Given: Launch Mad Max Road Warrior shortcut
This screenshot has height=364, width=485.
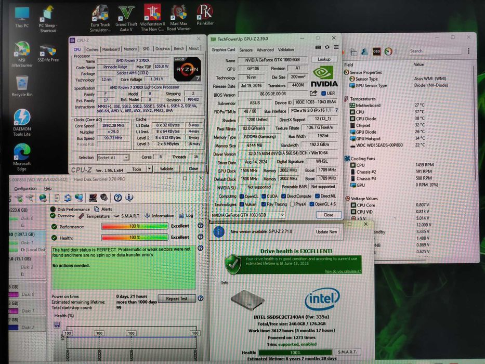Looking at the screenshot, I should click(x=178, y=18).
